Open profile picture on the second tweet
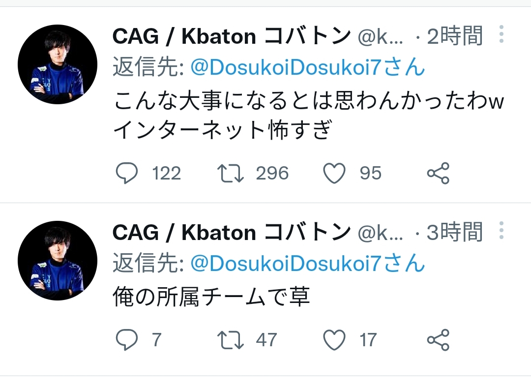 point(57,260)
